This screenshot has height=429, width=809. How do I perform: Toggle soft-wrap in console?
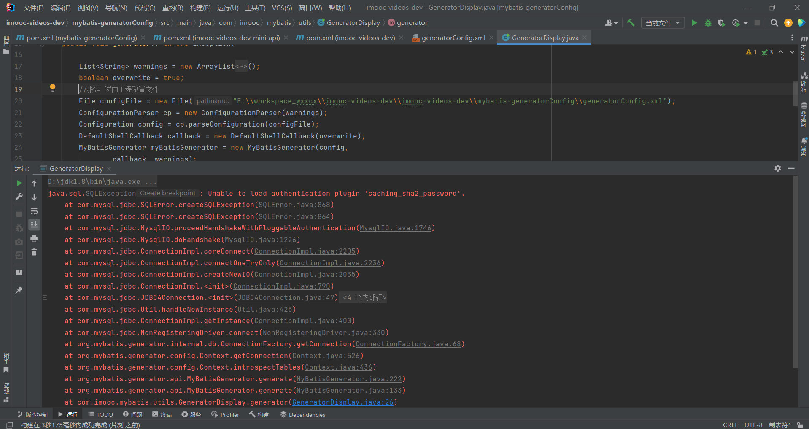[x=34, y=211]
